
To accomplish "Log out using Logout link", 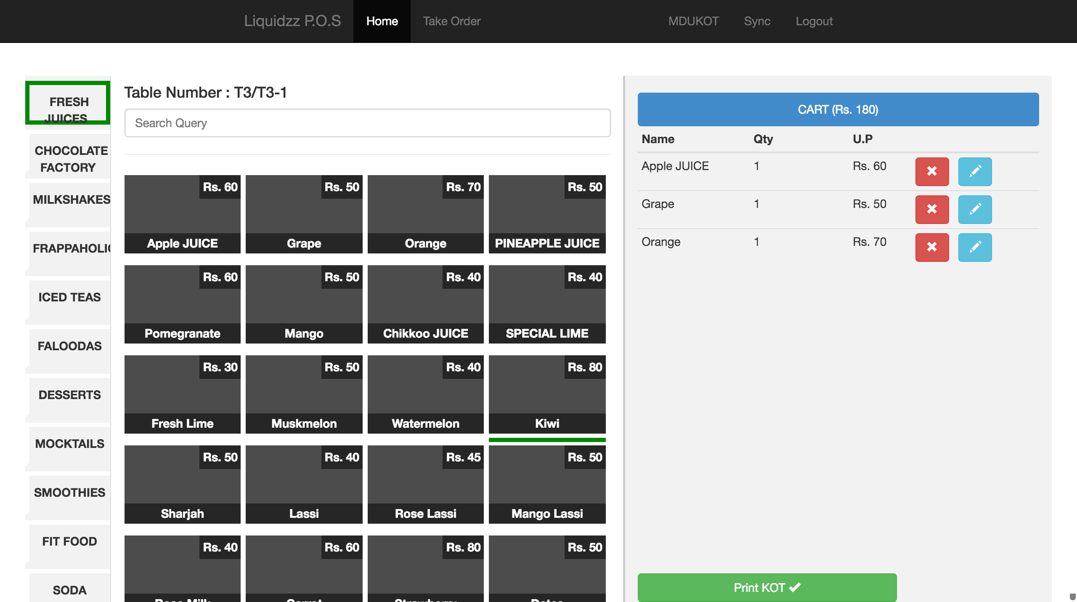I will coord(814,21).
